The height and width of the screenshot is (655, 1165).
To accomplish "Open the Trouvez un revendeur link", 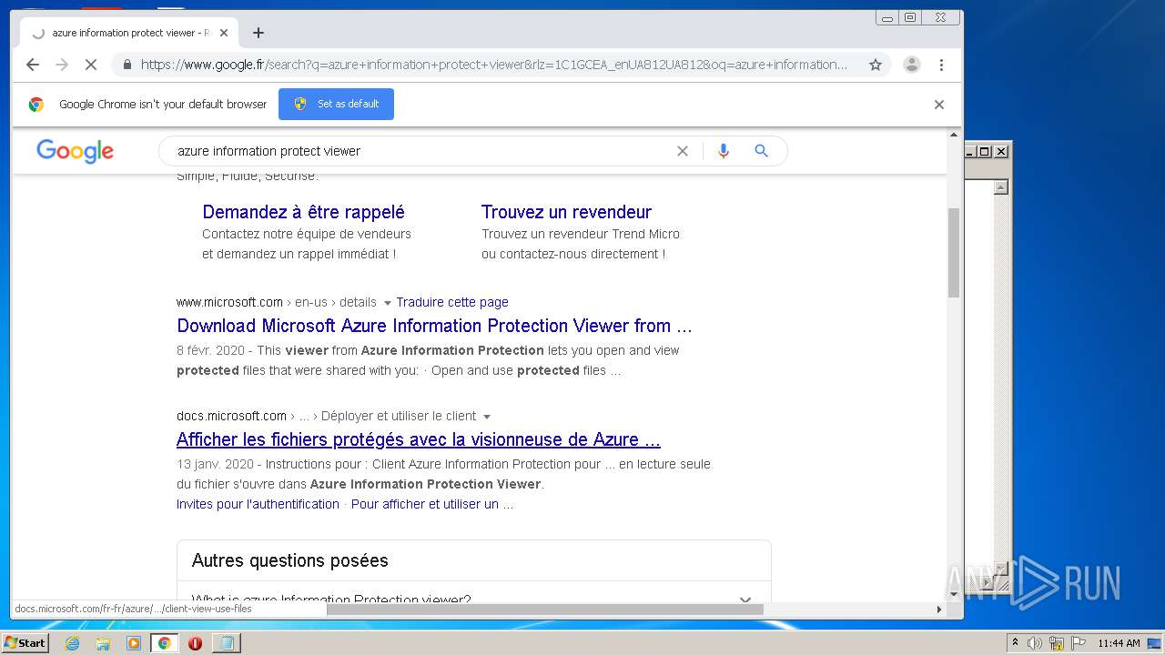I will coord(566,212).
